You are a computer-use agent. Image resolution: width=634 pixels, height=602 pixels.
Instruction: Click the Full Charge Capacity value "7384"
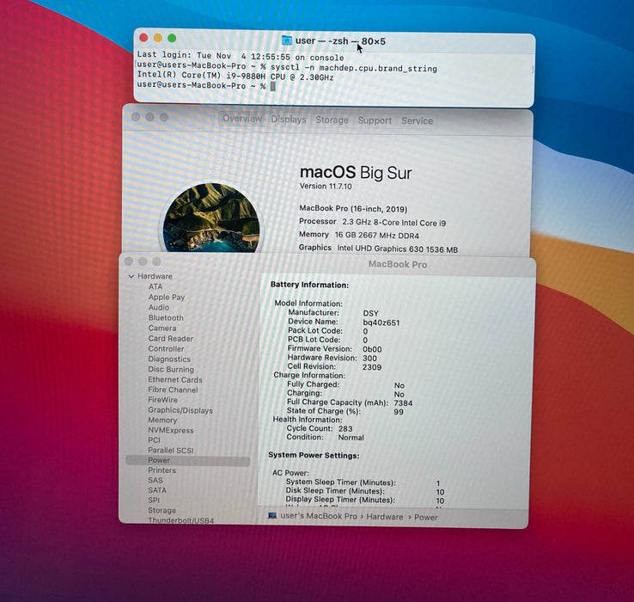(x=403, y=403)
